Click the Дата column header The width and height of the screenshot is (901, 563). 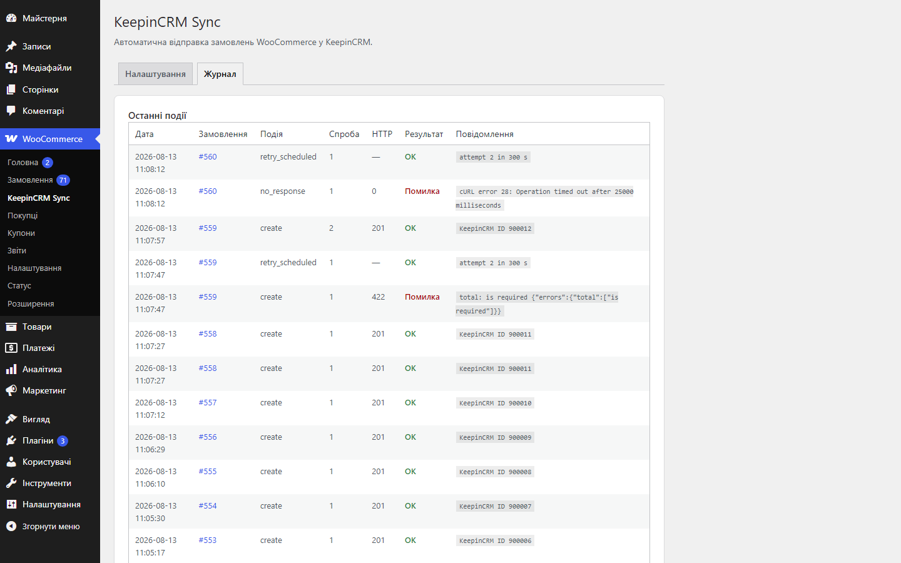[145, 134]
